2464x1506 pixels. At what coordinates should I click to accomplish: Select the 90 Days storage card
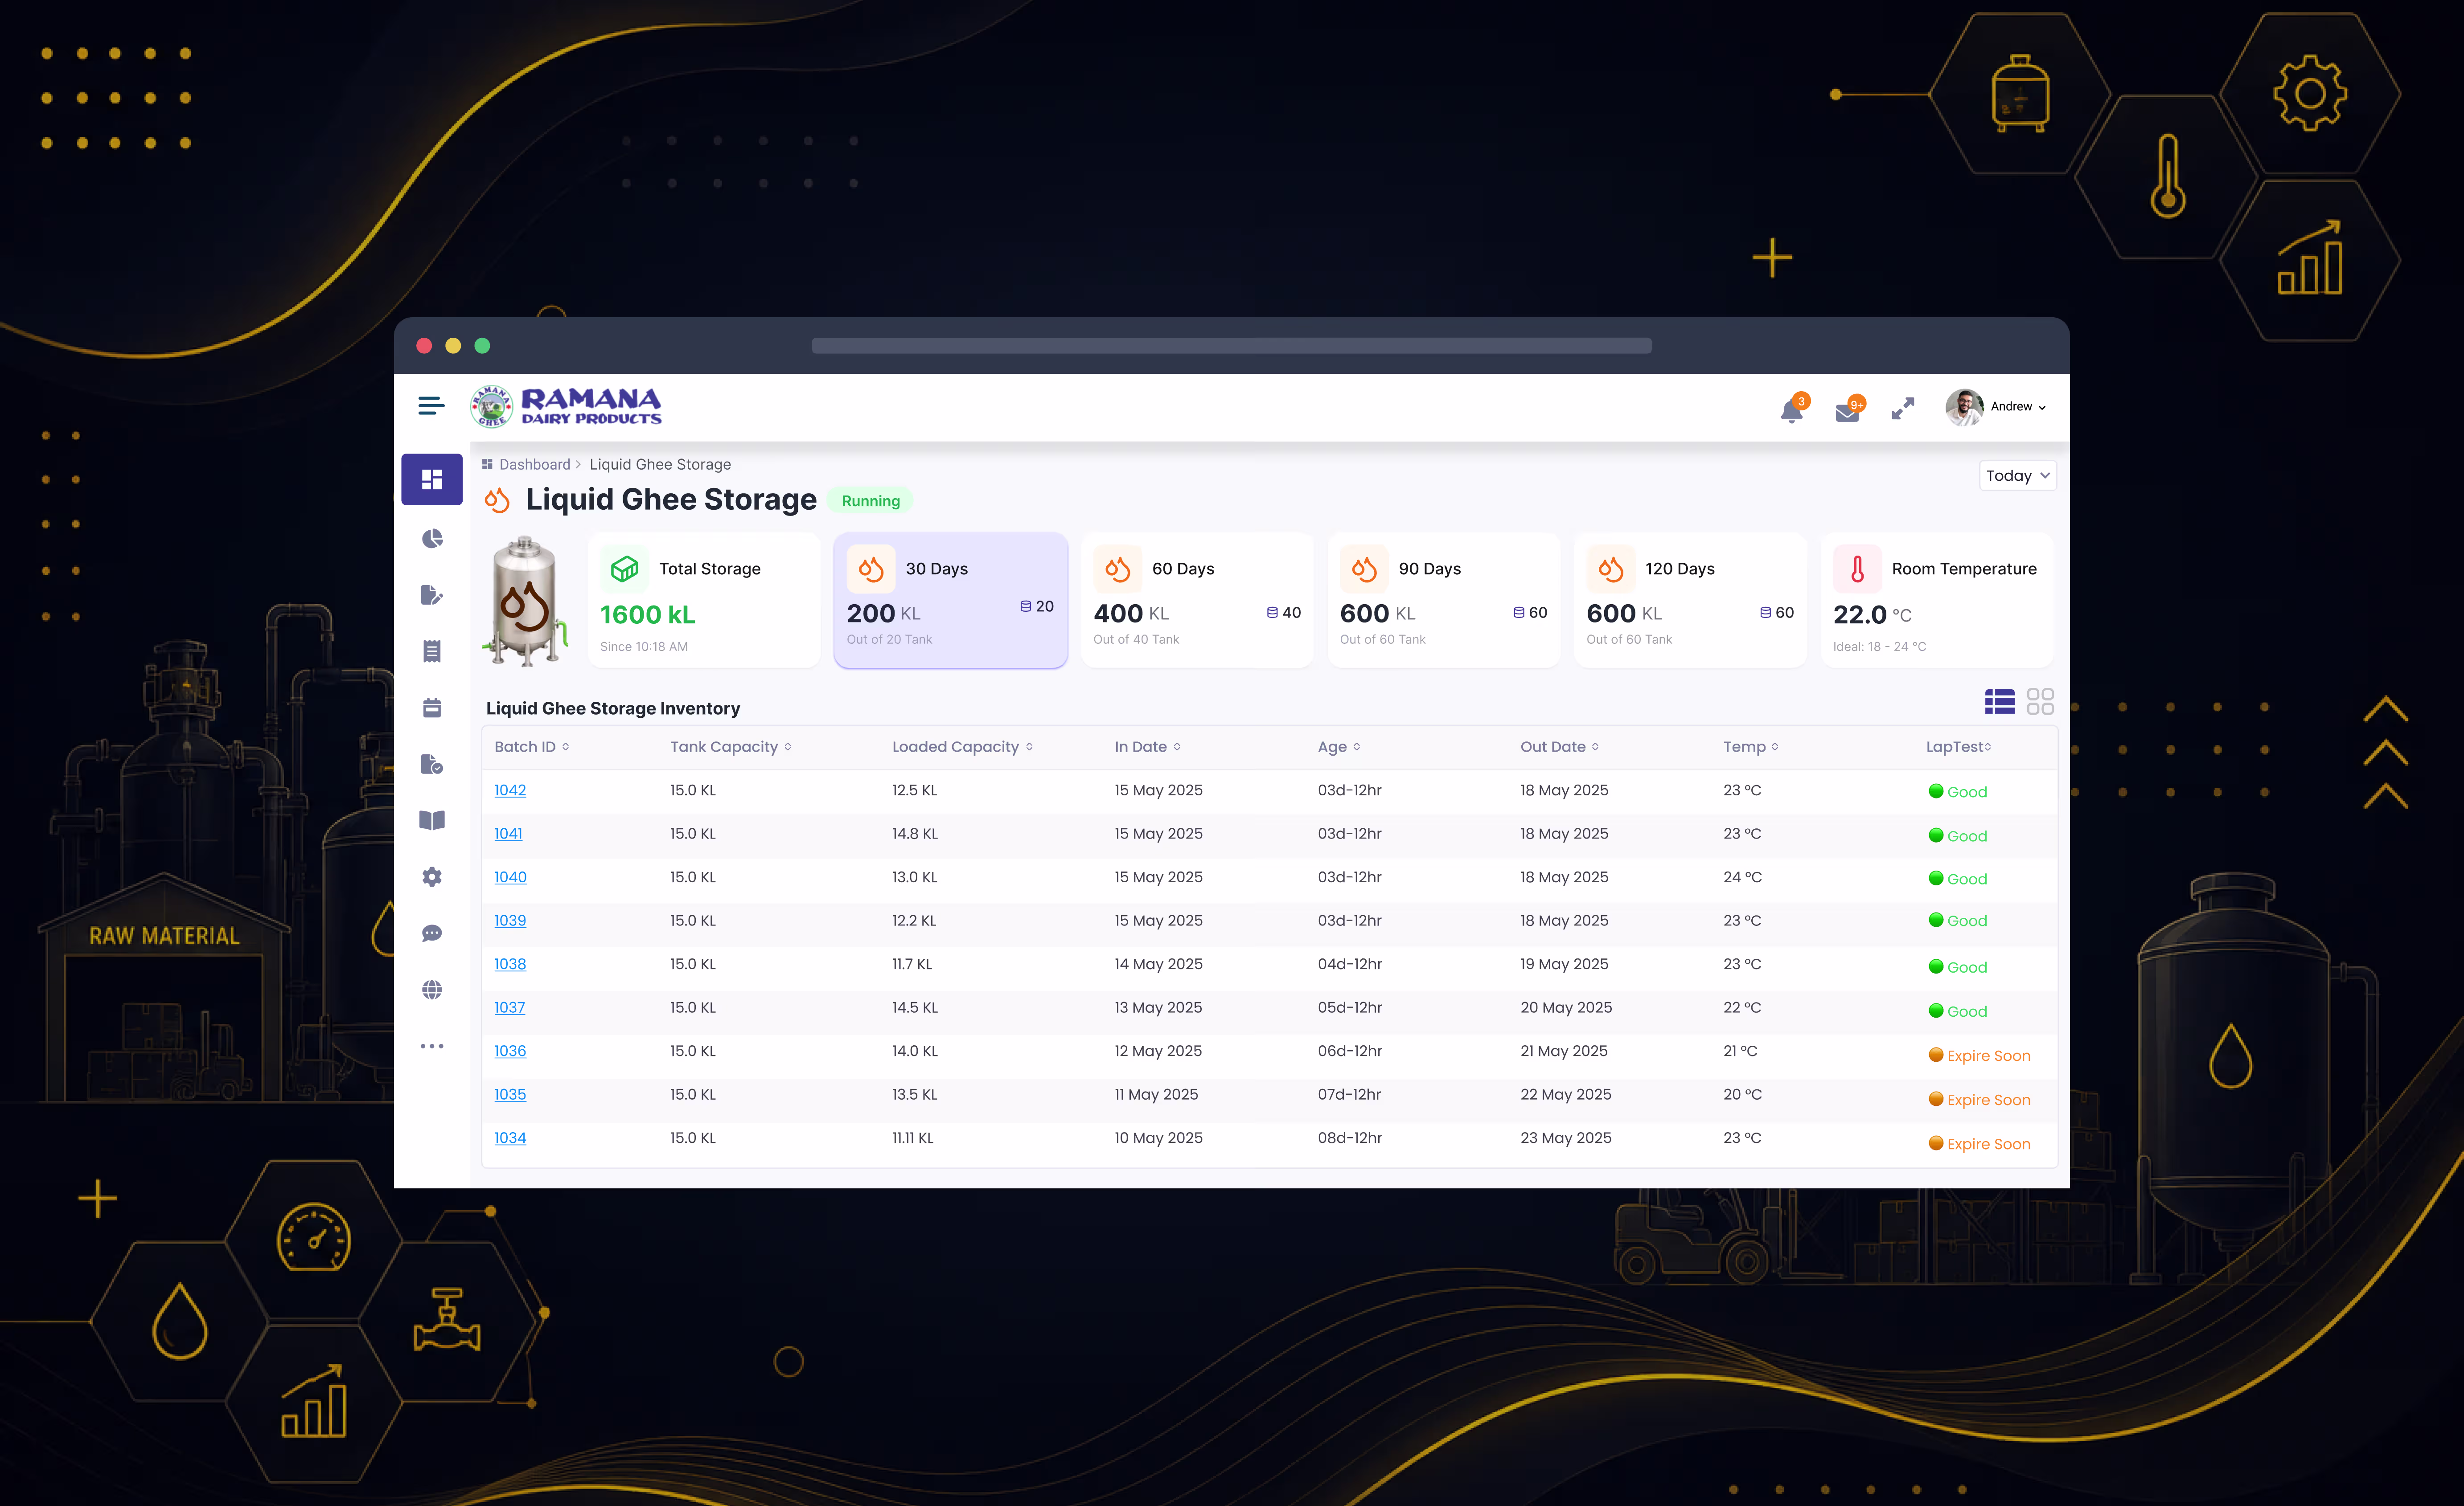pyautogui.click(x=1444, y=600)
